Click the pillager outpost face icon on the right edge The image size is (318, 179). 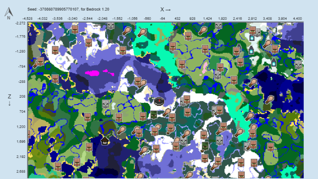pos(298,65)
